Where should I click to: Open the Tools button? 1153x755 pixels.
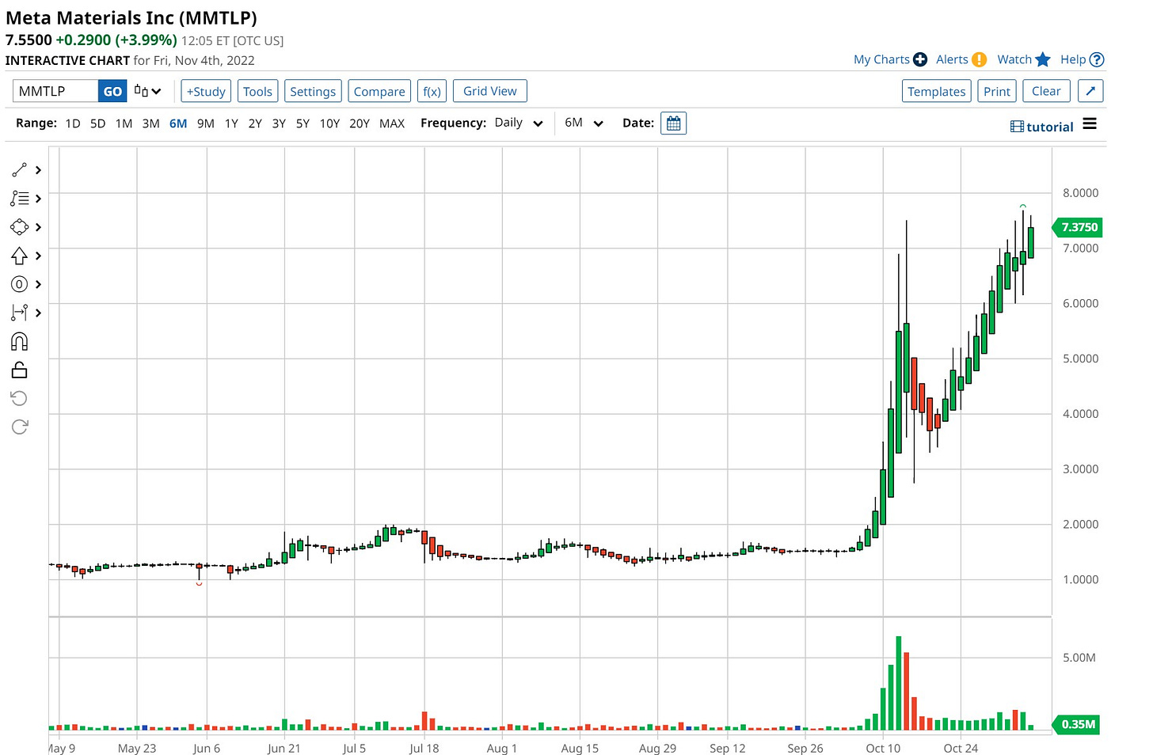(257, 91)
